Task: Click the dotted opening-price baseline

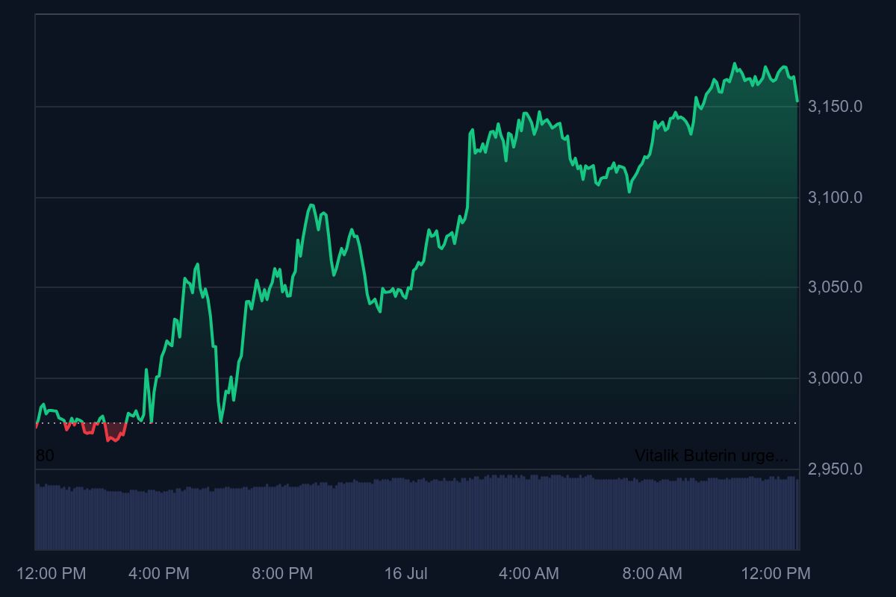Action: 448,423
